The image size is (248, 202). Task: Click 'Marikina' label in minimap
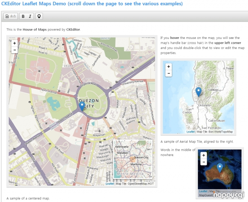136,164
